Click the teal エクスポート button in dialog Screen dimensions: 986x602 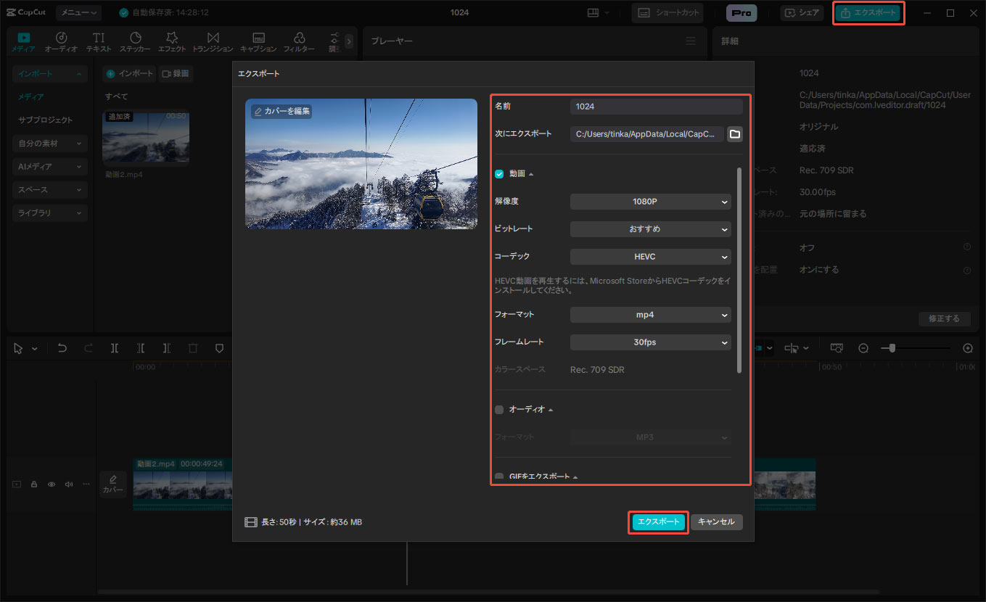click(658, 522)
